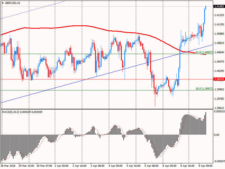Image resolution: width=225 pixels, height=169 pixels.
Task: Click the time axis label 4 Apr 00:00
Action: [116, 166]
